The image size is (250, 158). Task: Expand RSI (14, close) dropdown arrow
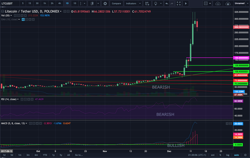(18, 99)
